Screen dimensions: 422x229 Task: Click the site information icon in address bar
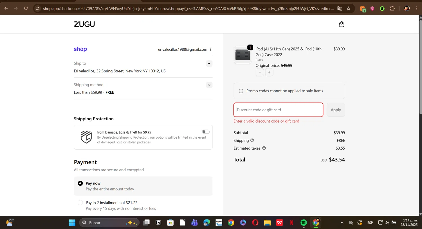[x=38, y=8]
